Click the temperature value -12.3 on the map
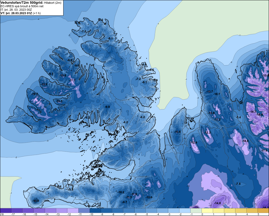This screenshot has height=216, width=269. click(207, 133)
